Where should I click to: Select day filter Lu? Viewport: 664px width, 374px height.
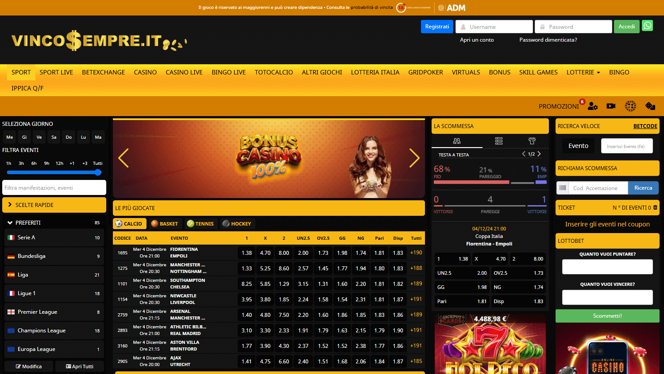point(83,137)
